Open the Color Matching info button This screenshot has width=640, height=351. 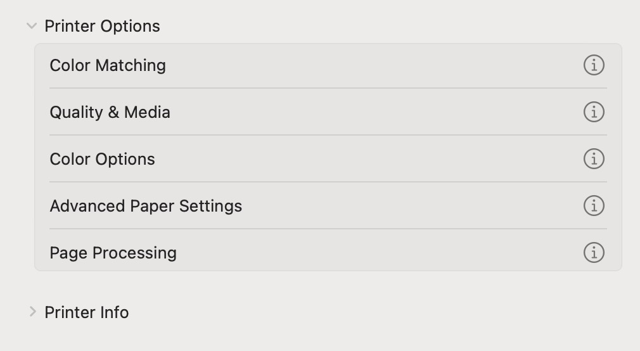(594, 65)
